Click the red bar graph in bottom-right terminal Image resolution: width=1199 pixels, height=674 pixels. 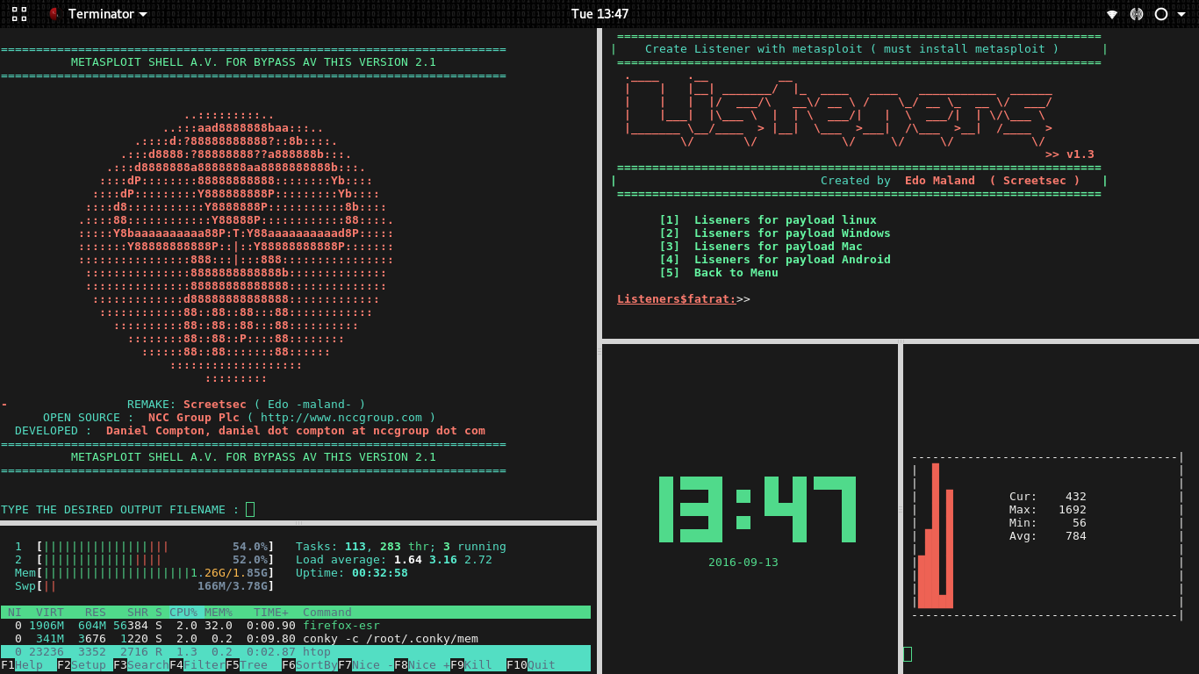click(936, 535)
